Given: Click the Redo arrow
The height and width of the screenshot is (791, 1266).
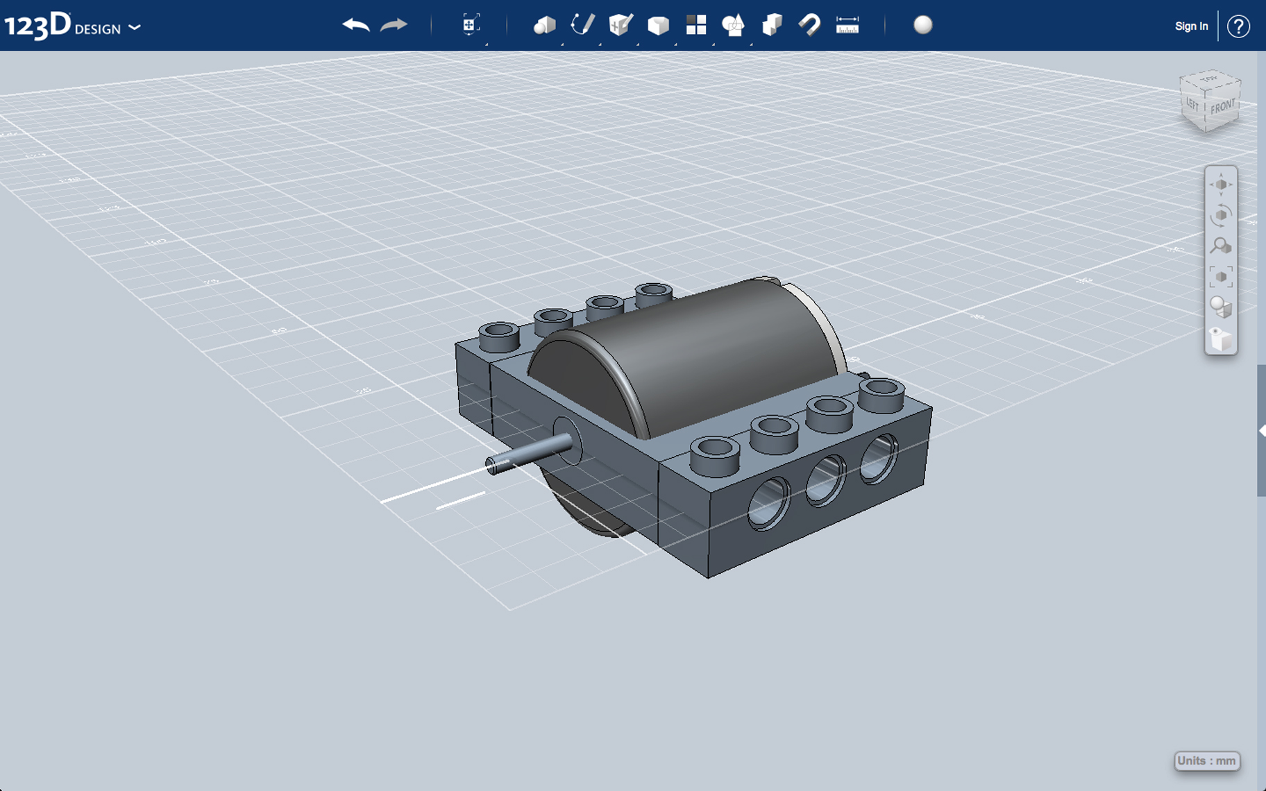Looking at the screenshot, I should 392,24.
